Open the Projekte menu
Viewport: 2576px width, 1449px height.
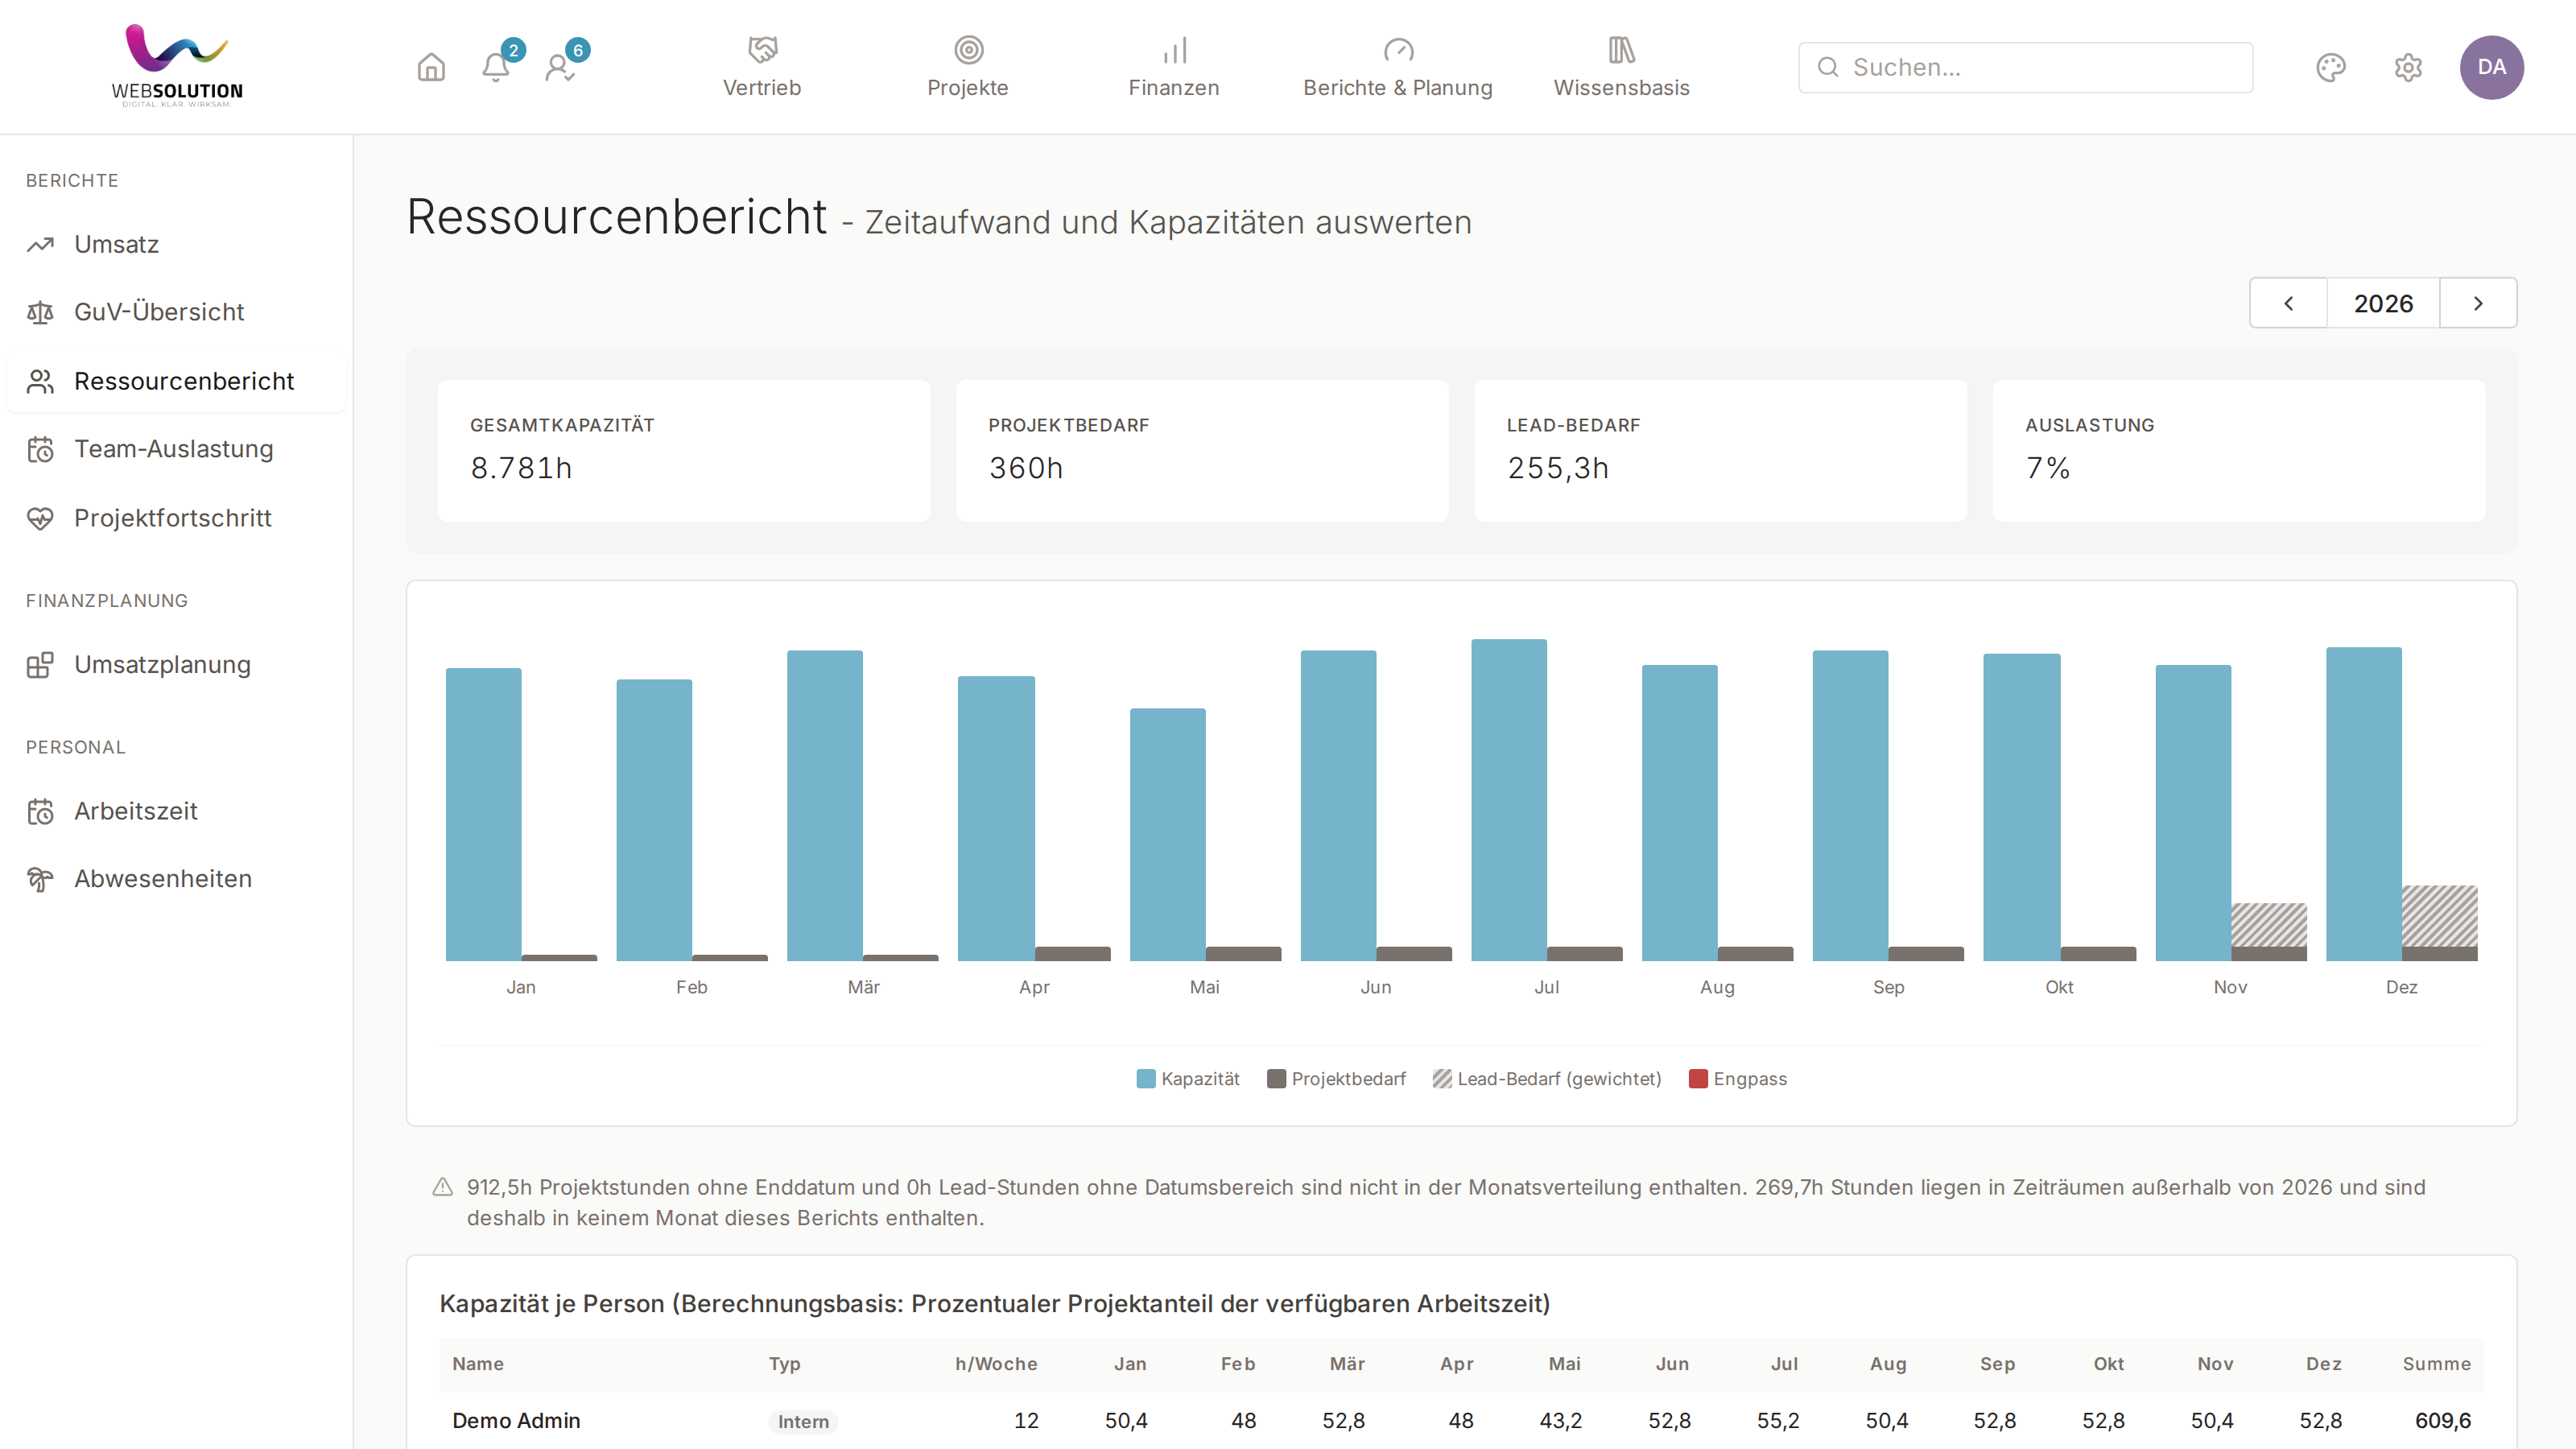pyautogui.click(x=968, y=67)
